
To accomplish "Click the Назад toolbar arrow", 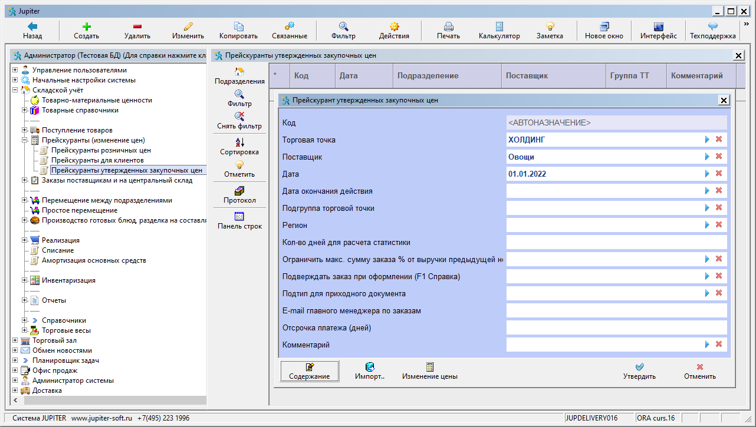I will (x=32, y=27).
